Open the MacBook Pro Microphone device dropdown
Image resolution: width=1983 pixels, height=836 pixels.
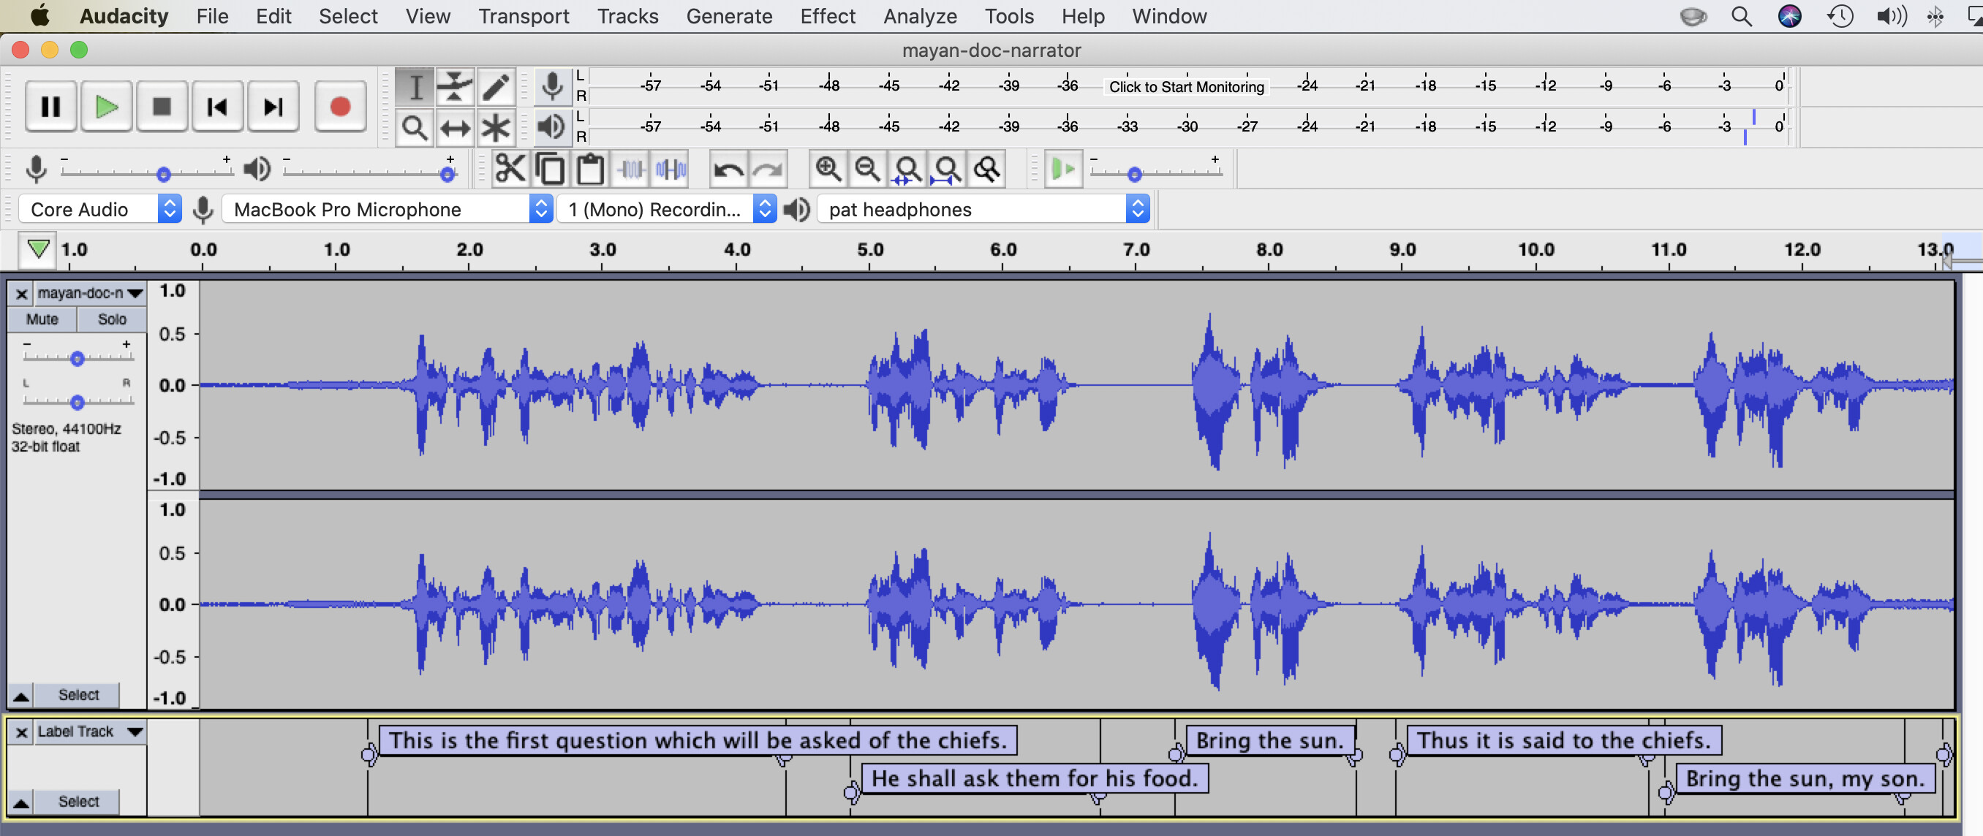[388, 209]
